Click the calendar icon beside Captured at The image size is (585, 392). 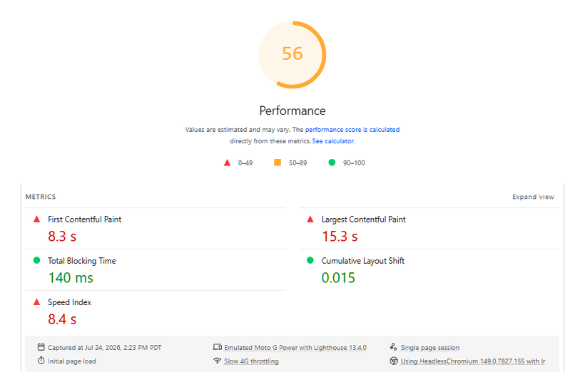pyautogui.click(x=41, y=347)
